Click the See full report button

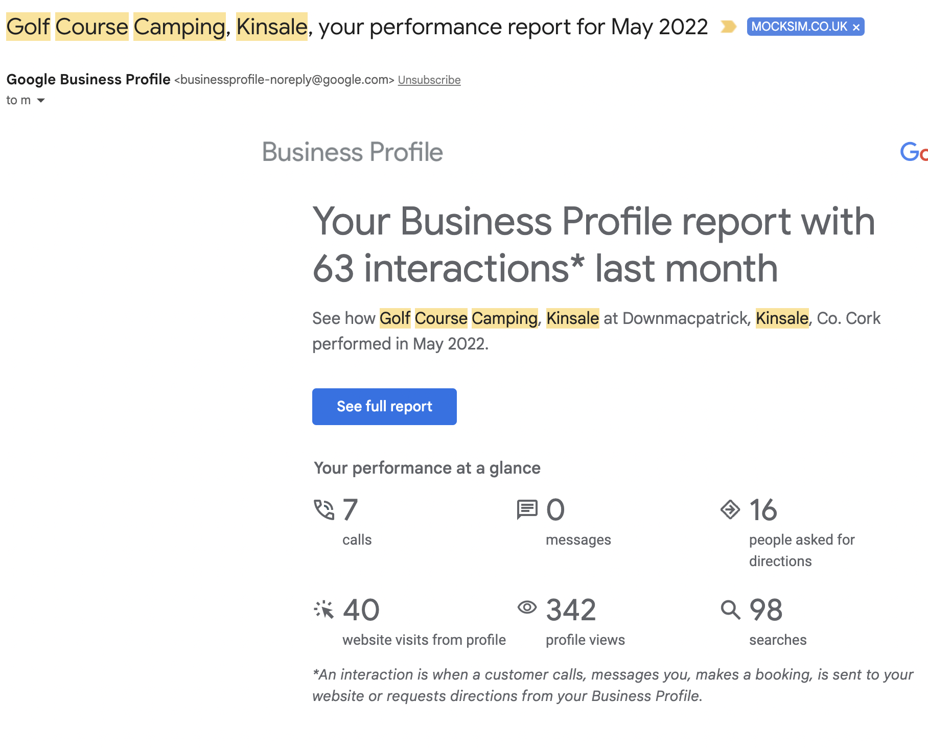coord(384,407)
